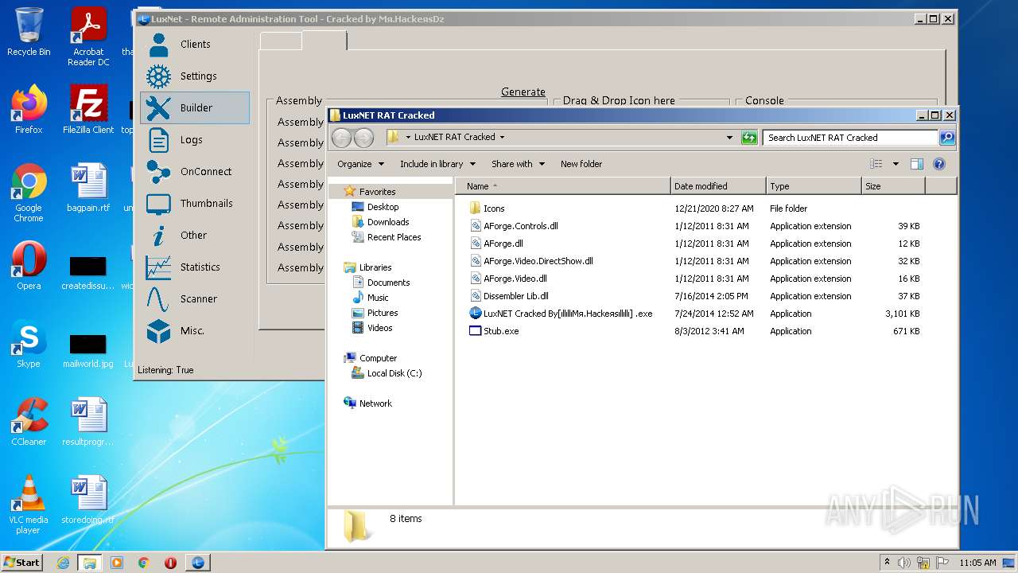
Task: Go back in Explorer window
Action: click(341, 138)
